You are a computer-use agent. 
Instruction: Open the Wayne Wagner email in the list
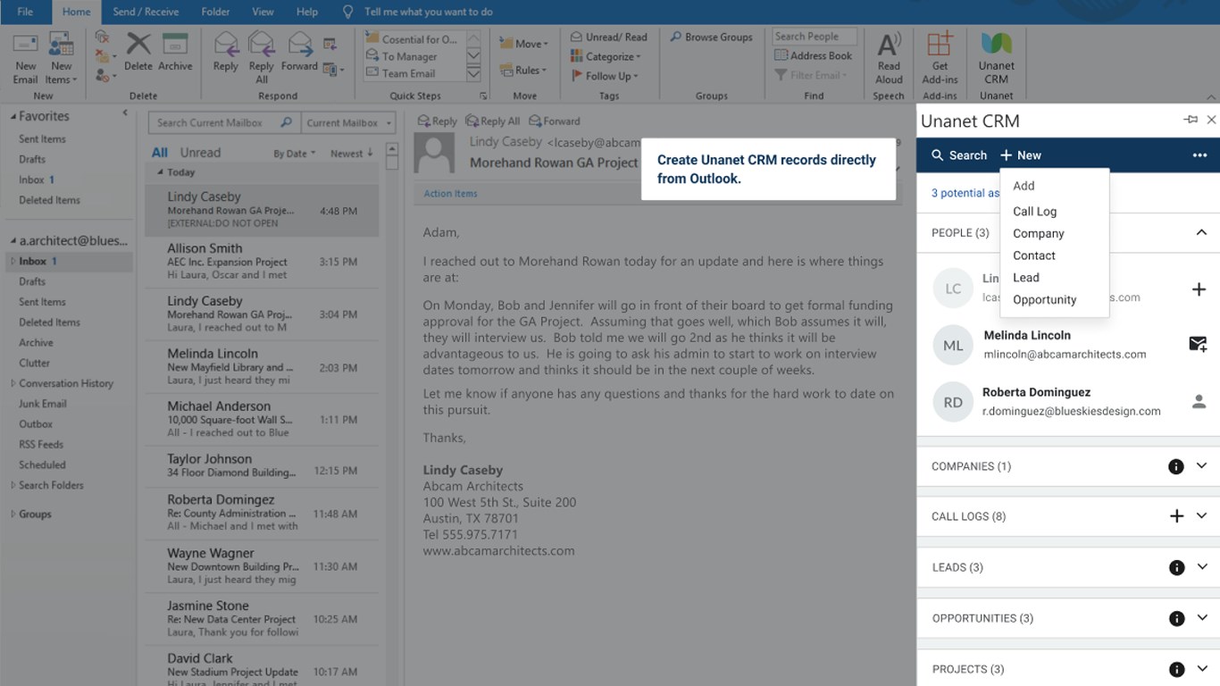262,565
